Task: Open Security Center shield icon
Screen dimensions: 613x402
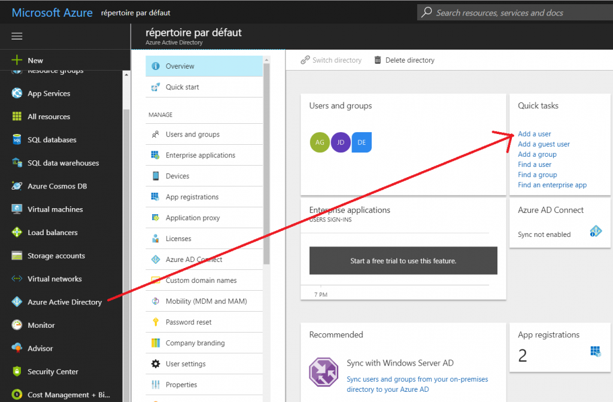Action: coord(17,371)
